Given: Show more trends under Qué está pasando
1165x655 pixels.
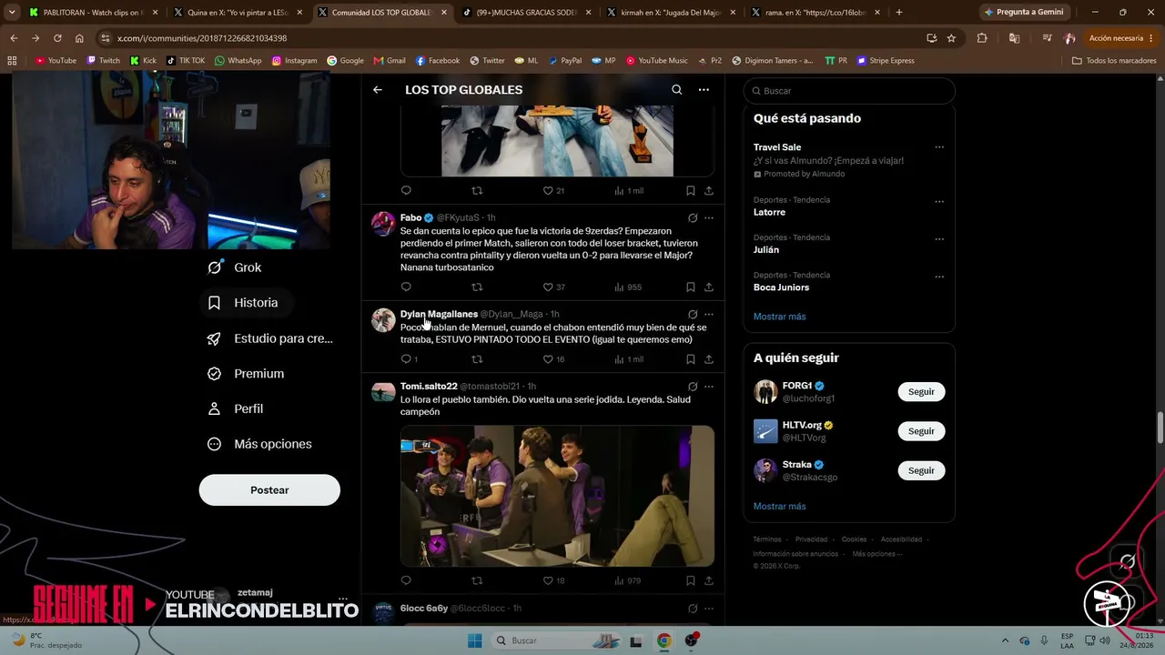Looking at the screenshot, I should pyautogui.click(x=779, y=317).
